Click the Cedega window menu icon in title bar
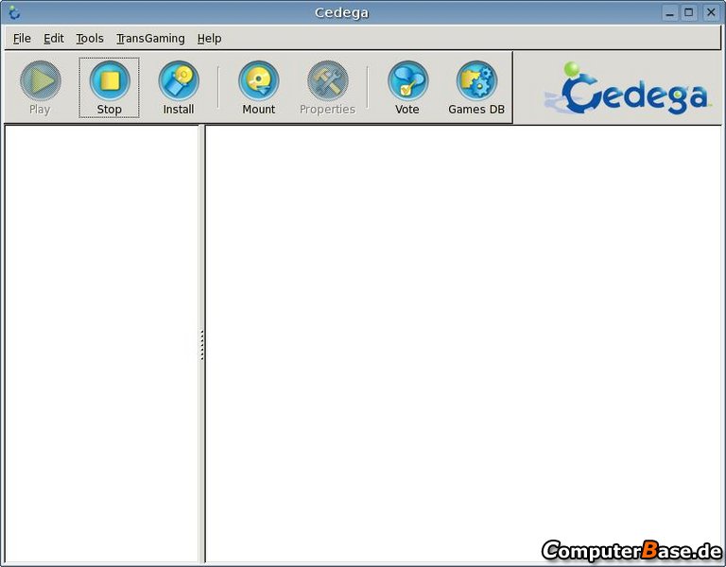726x567 pixels. click(14, 12)
